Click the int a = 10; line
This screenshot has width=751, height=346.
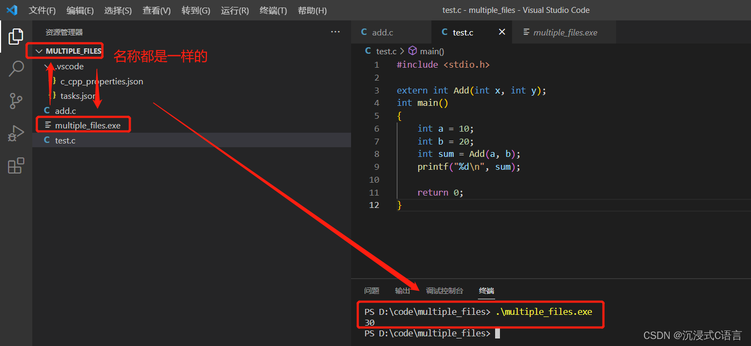pos(446,128)
